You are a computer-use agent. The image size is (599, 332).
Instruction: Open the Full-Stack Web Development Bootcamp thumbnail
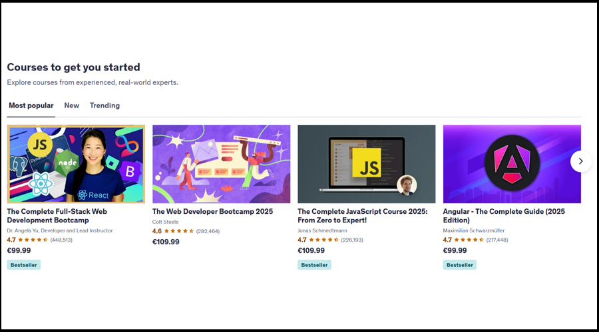click(x=76, y=164)
